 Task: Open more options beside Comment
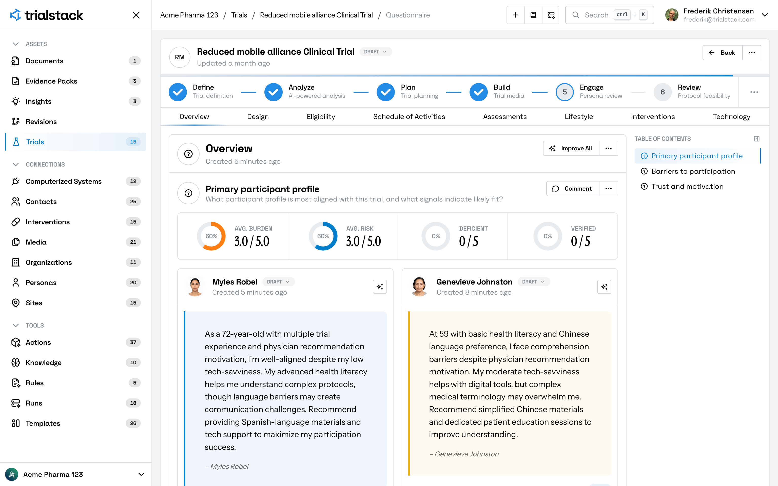[608, 189]
